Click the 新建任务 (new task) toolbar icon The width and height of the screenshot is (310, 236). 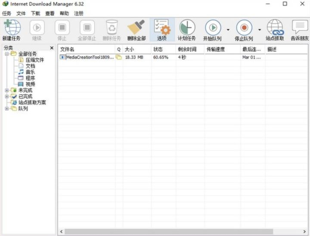pyautogui.click(x=11, y=29)
